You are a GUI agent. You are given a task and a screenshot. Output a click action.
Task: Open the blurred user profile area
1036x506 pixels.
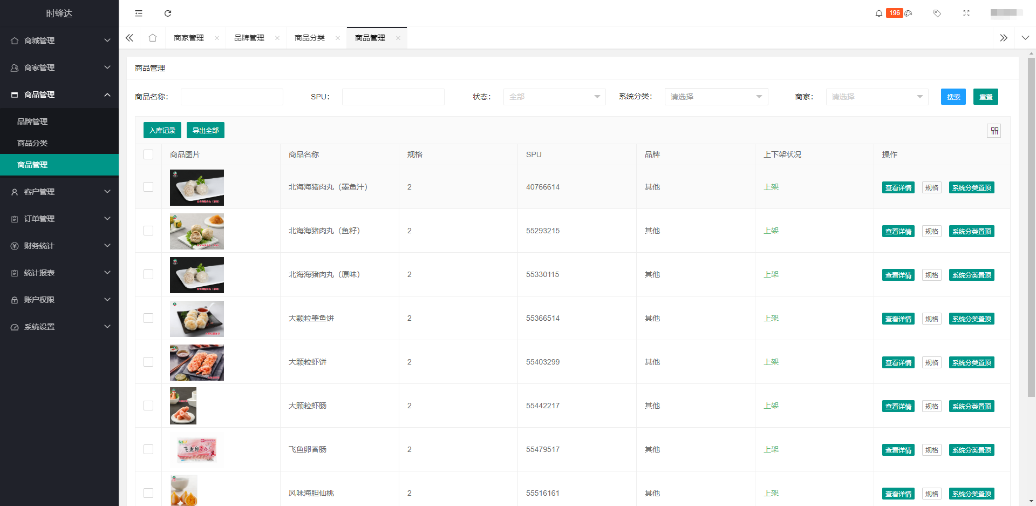click(1006, 13)
